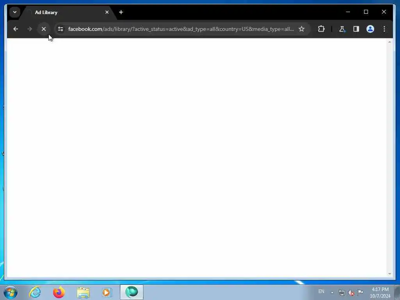
Task: Click the muted volume tray icon
Action: [x=351, y=293]
